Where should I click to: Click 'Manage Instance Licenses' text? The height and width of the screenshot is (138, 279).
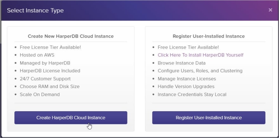coord(187,79)
